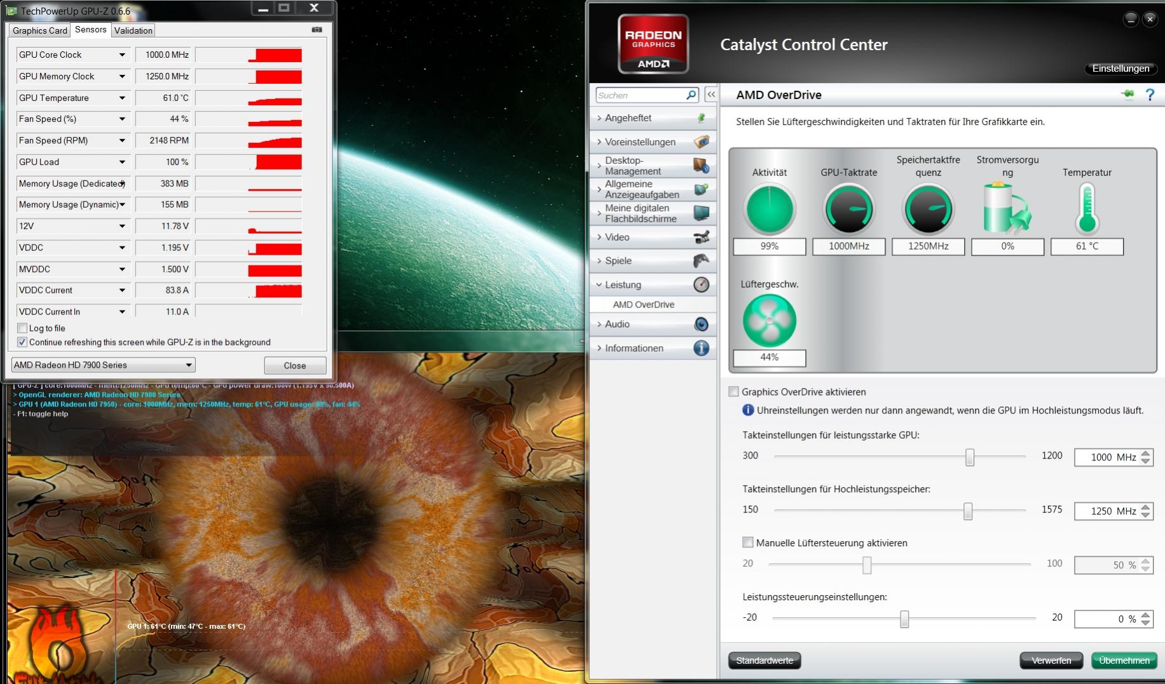Click the green pin icon beside AMD OverDrive title
Image resolution: width=1165 pixels, height=684 pixels.
click(x=1128, y=95)
